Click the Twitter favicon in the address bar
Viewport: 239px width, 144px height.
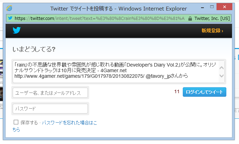coord(10,18)
